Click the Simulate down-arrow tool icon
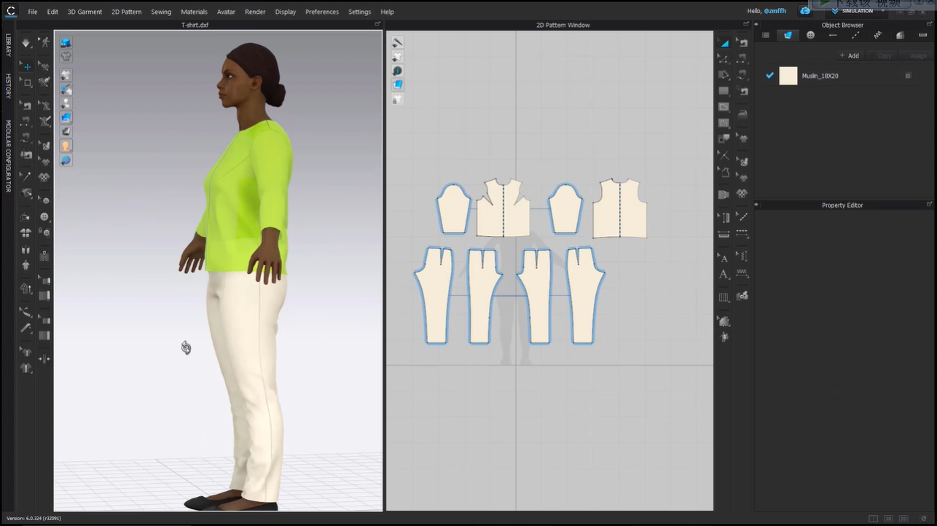 tap(26, 43)
